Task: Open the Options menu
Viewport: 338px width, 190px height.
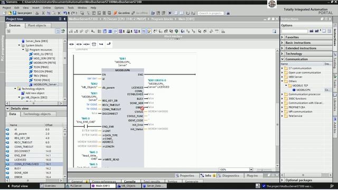Action: pyautogui.click(x=59, y=7)
